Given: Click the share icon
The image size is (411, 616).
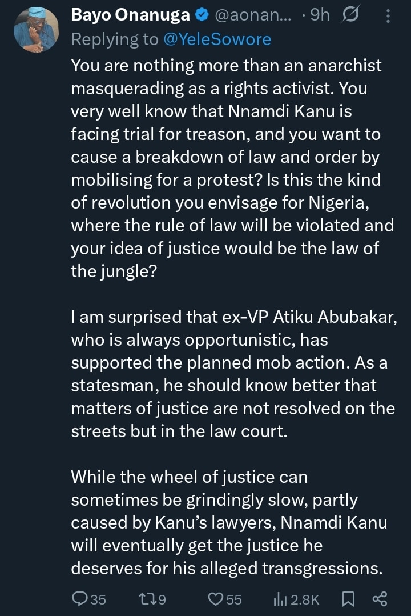Looking at the screenshot, I should click(x=380, y=599).
